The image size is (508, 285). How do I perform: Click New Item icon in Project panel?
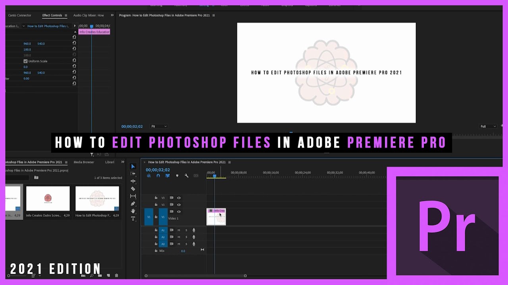(108, 275)
